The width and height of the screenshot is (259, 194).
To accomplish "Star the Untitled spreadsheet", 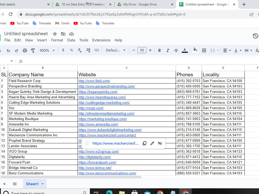I will coord(55,34).
